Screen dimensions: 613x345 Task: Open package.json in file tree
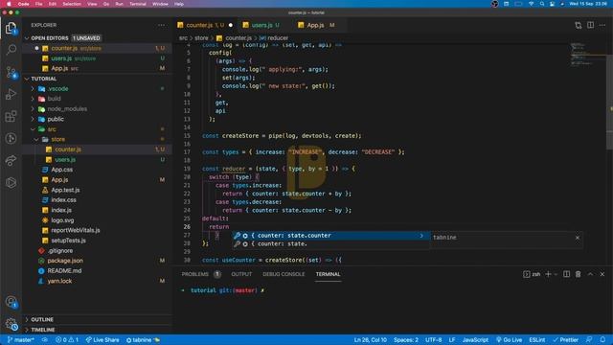point(65,261)
